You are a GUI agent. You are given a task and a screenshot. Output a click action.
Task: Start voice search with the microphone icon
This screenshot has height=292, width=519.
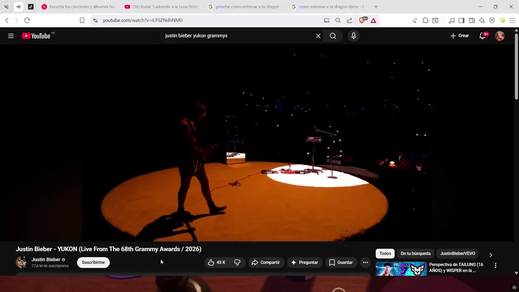tap(354, 36)
